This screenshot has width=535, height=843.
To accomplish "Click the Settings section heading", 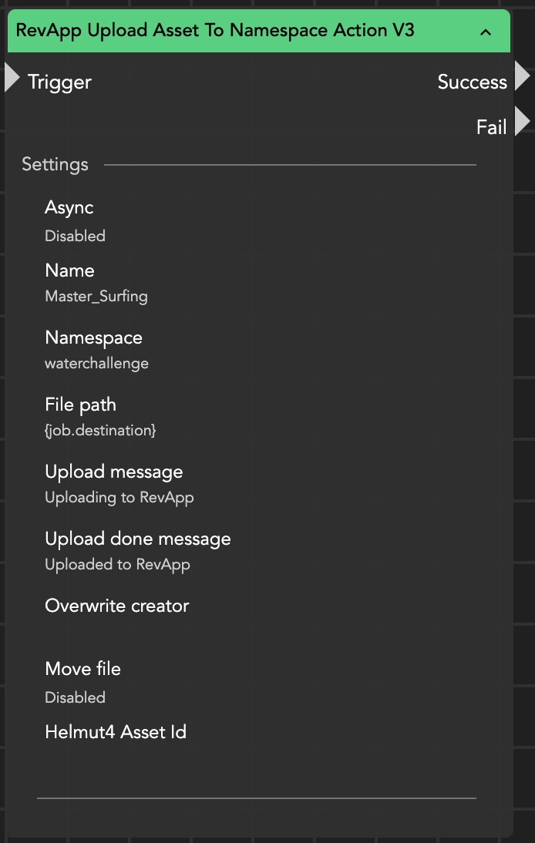I will (x=55, y=164).
